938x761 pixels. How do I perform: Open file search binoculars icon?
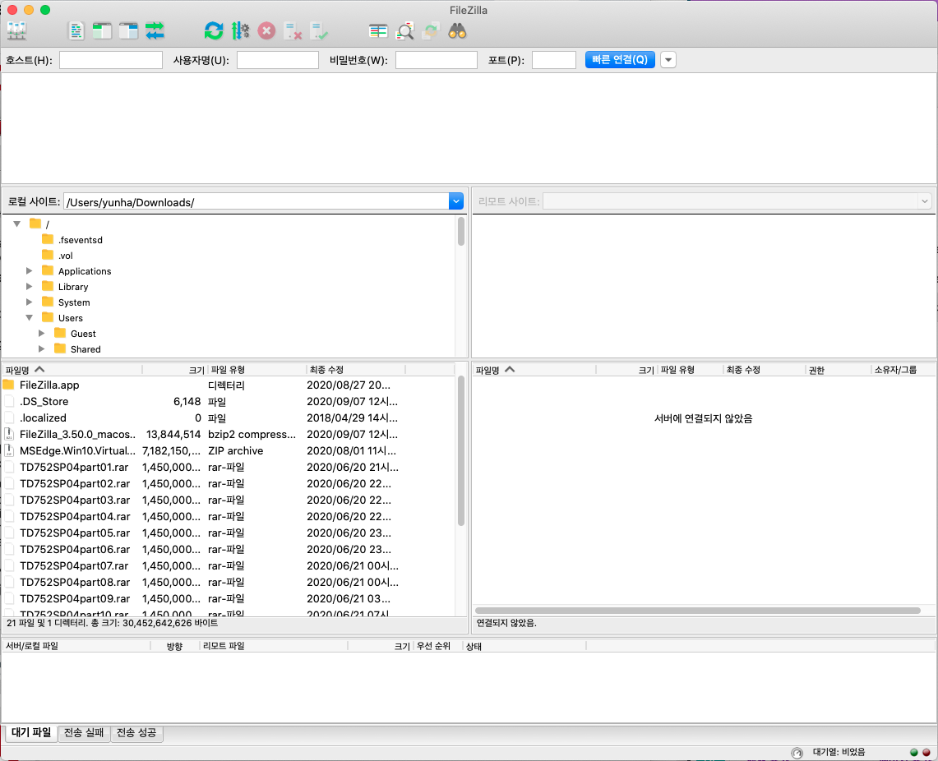point(458,30)
